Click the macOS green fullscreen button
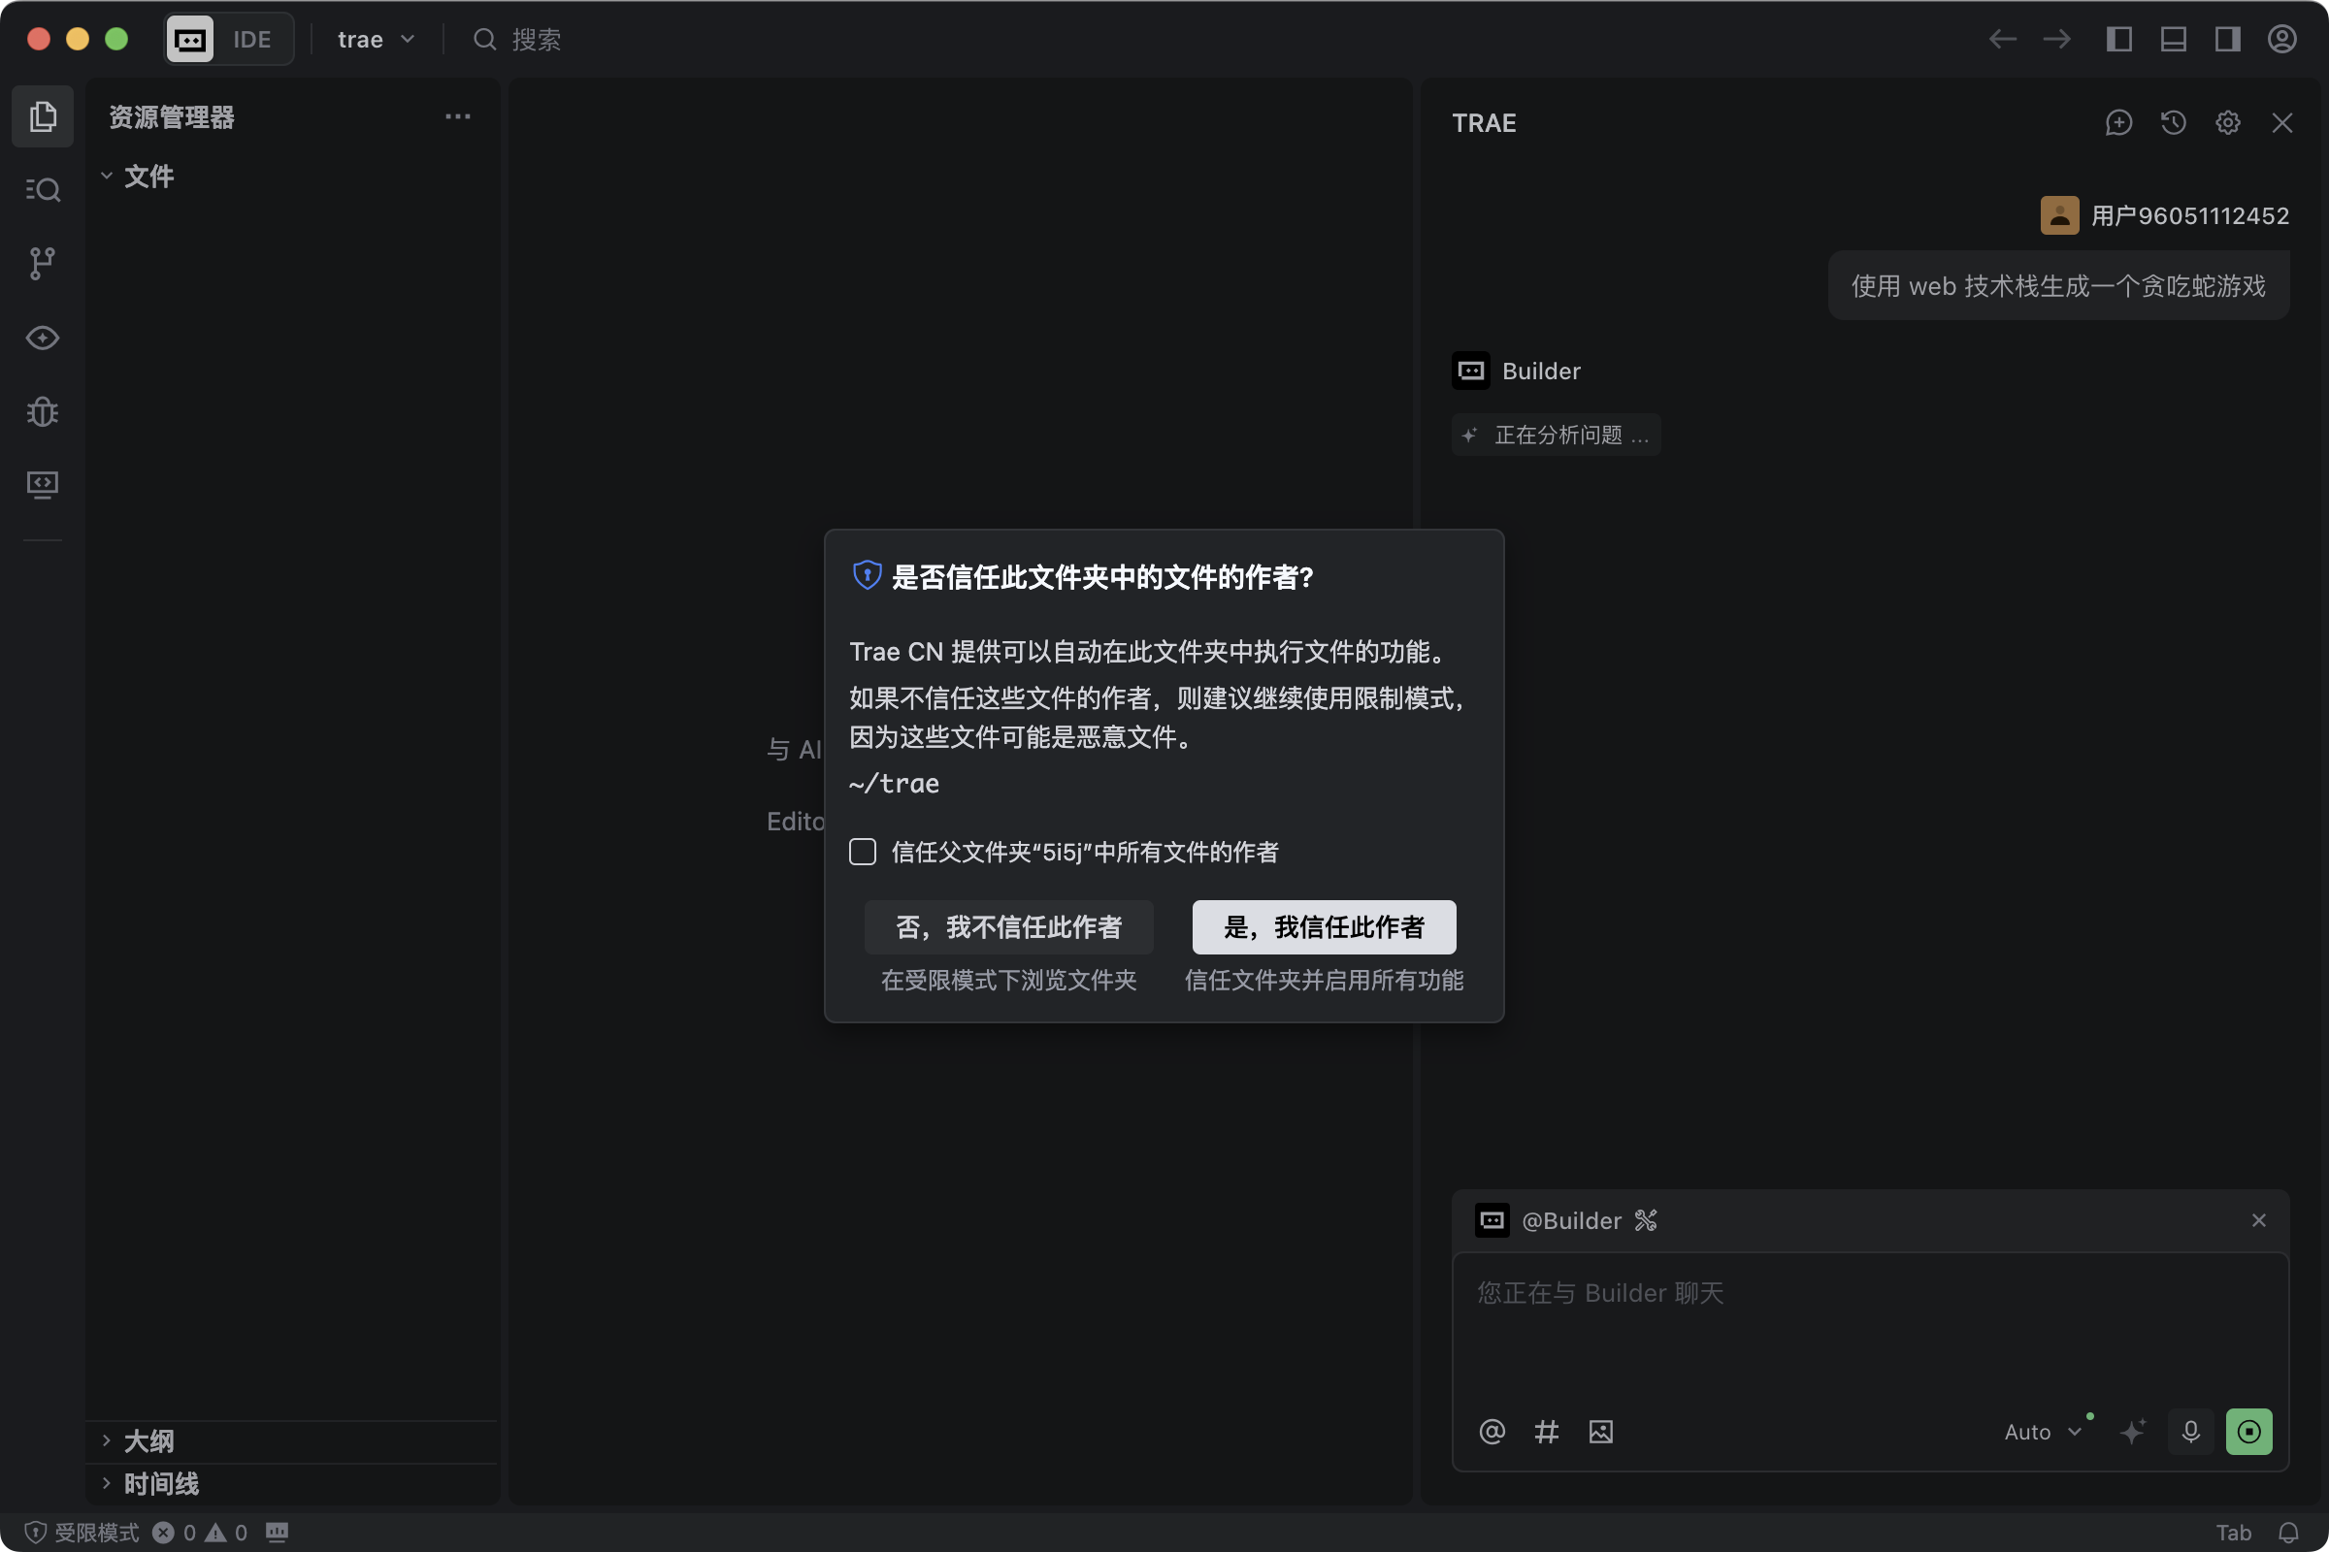Screen dimensions: 2329x1552 116,40
